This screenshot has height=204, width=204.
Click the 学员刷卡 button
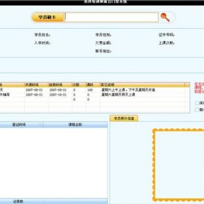click(x=48, y=18)
